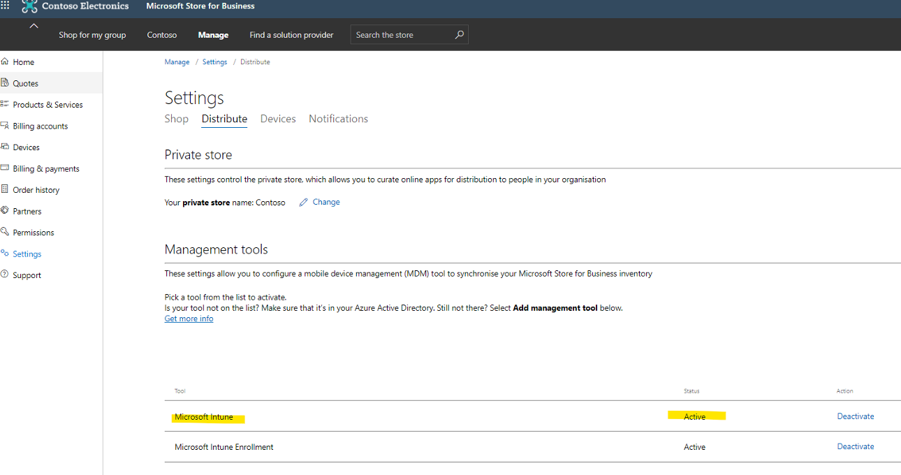Click the Quotes sidebar icon
Screen dimensions: 901x475
(x=5, y=82)
